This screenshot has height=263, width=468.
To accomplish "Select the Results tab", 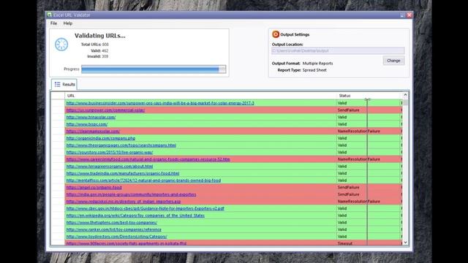I will (x=64, y=85).
